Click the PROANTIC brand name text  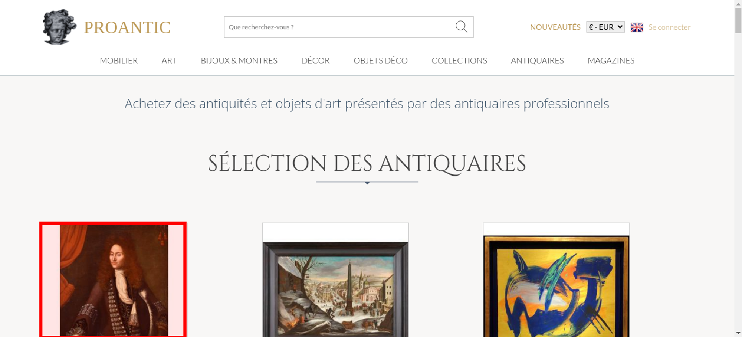click(127, 27)
